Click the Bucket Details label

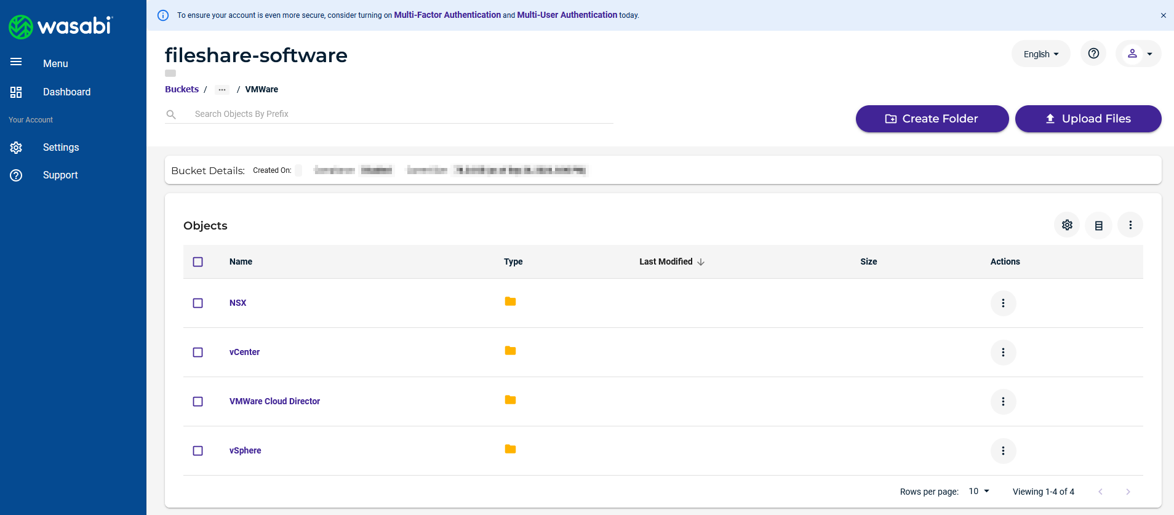208,170
